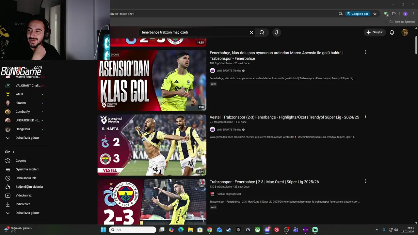This screenshot has height=235, width=418.
Task: Open Steam from the taskbar
Action: 229,230
